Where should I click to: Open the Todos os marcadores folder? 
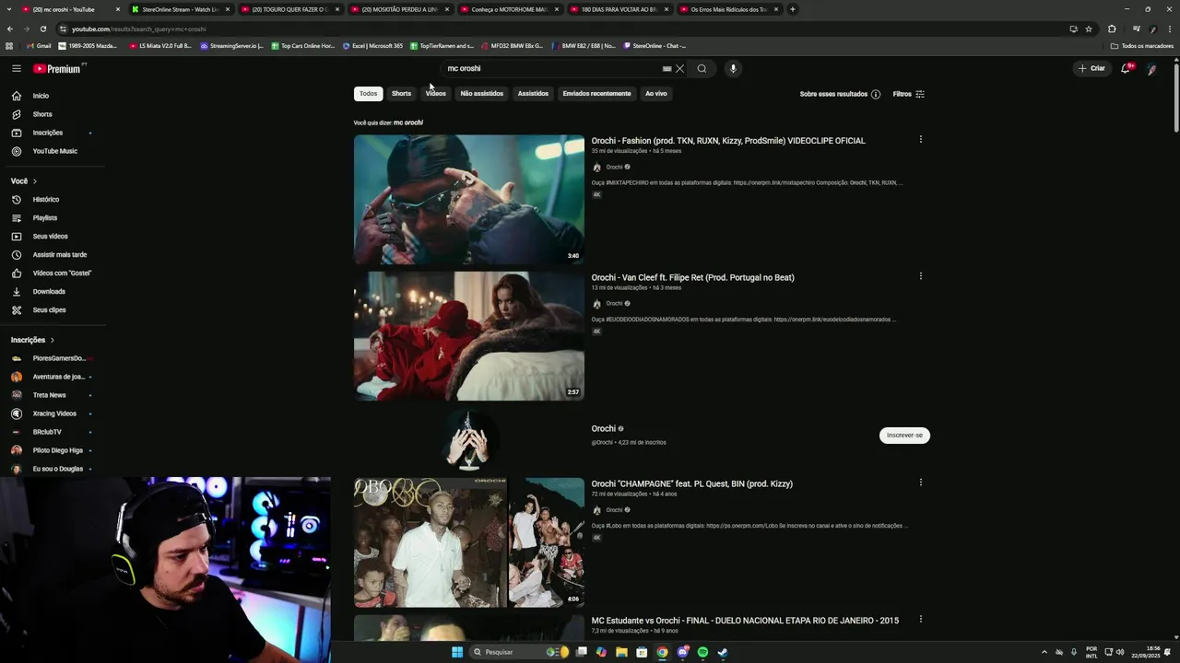pos(1142,45)
